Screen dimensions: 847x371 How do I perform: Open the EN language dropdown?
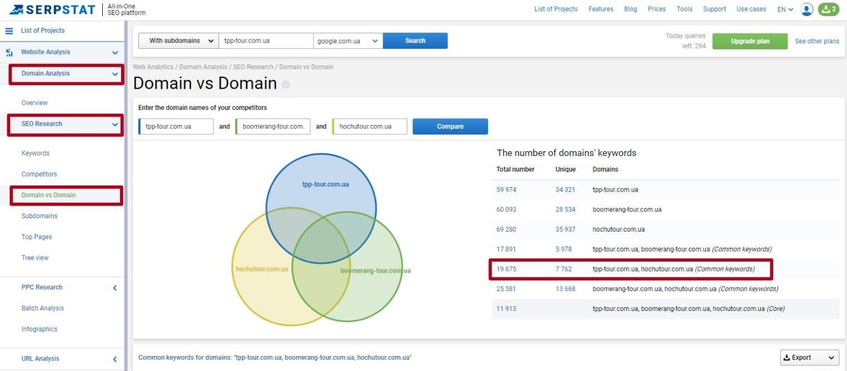785,9
